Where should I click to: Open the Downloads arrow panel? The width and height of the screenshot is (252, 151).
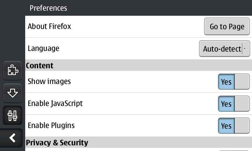click(x=13, y=93)
